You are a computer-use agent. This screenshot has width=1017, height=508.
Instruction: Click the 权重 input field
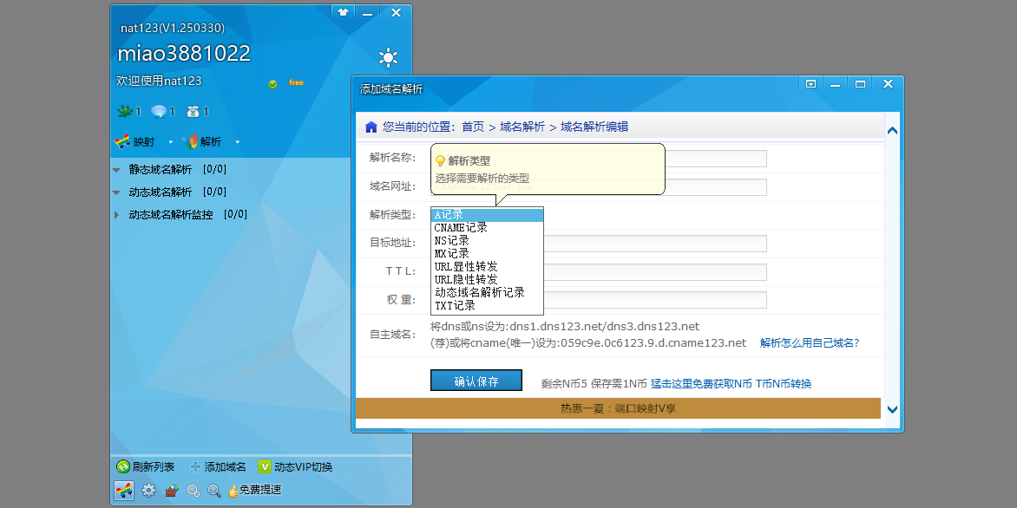tap(655, 300)
